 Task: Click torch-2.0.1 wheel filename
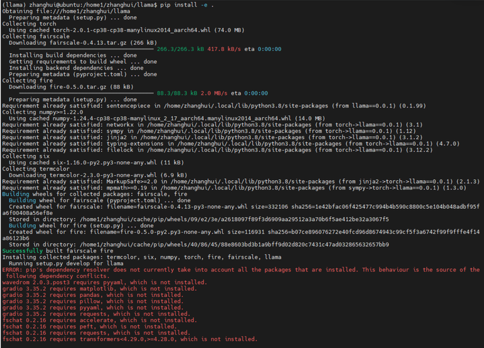coord(132,30)
